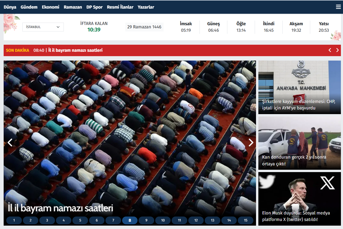The height and width of the screenshot is (229, 343).
Task: Open Resmi İlanlar page
Action: click(x=120, y=7)
